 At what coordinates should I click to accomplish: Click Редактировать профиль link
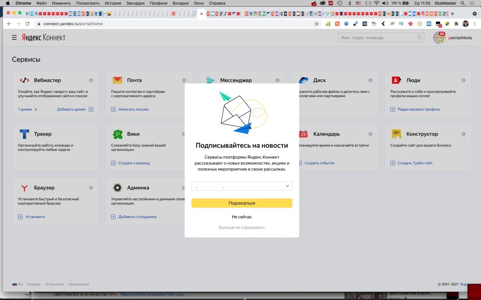click(415, 109)
